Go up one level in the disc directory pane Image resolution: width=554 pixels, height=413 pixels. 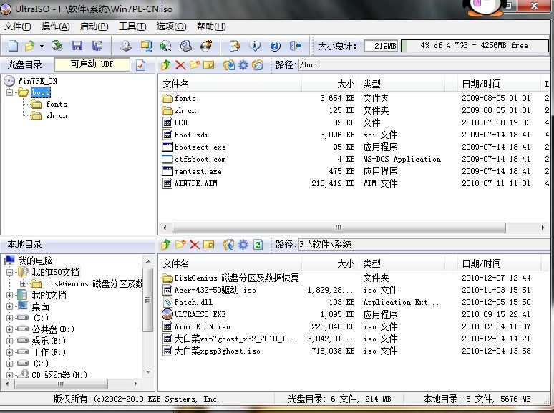click(x=166, y=65)
